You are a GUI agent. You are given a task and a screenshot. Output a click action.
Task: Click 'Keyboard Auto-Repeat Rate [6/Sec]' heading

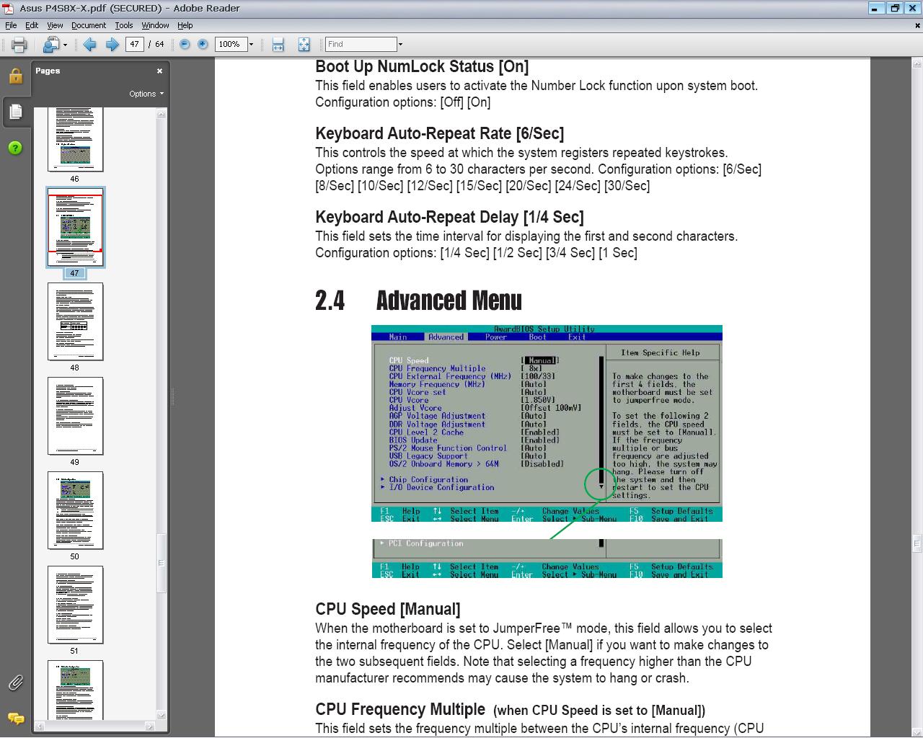pyautogui.click(x=440, y=133)
